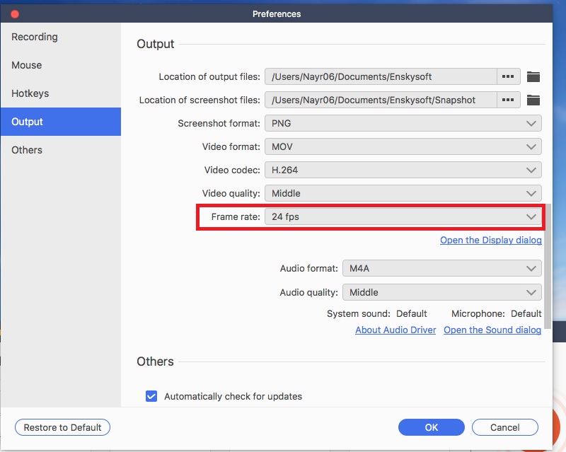Expand the Video codec H.264 dropdown

click(x=403, y=170)
